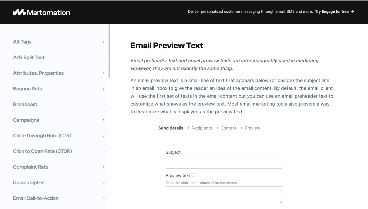Expand the Bounce Rate chevron
The image size is (368, 209).
pos(104,89)
